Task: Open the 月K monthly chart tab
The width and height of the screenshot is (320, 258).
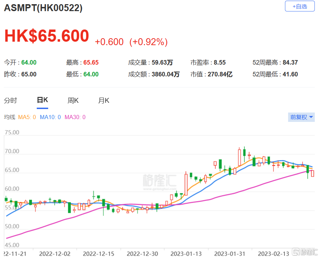Action: tap(104, 100)
